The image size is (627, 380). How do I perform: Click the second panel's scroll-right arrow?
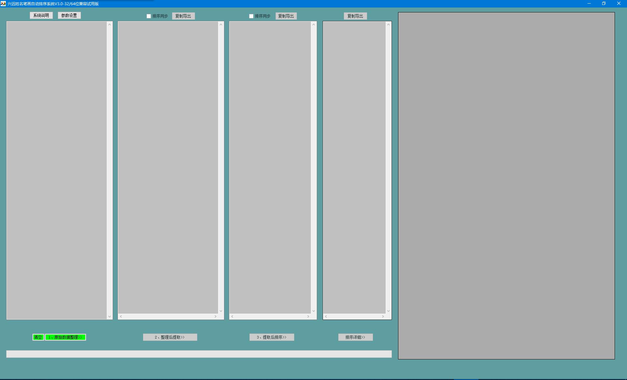(x=215, y=316)
